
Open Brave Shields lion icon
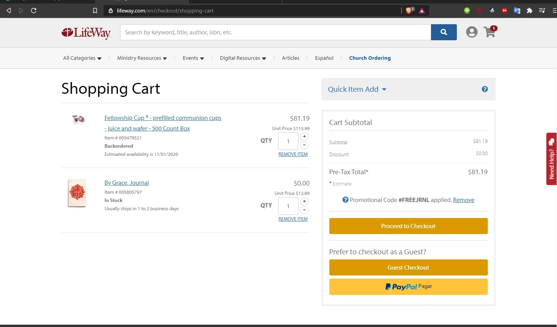point(409,11)
